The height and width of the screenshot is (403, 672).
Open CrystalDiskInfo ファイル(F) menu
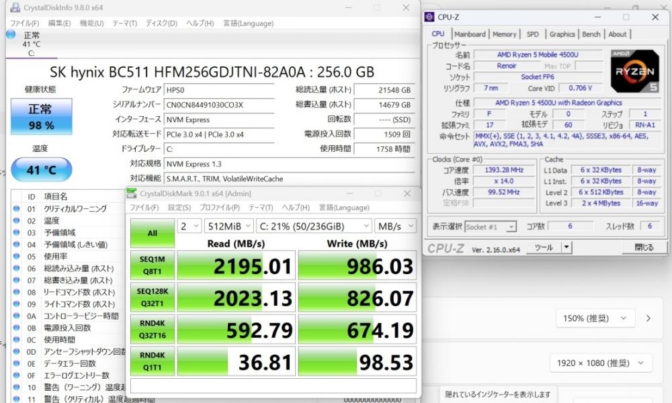tap(24, 23)
